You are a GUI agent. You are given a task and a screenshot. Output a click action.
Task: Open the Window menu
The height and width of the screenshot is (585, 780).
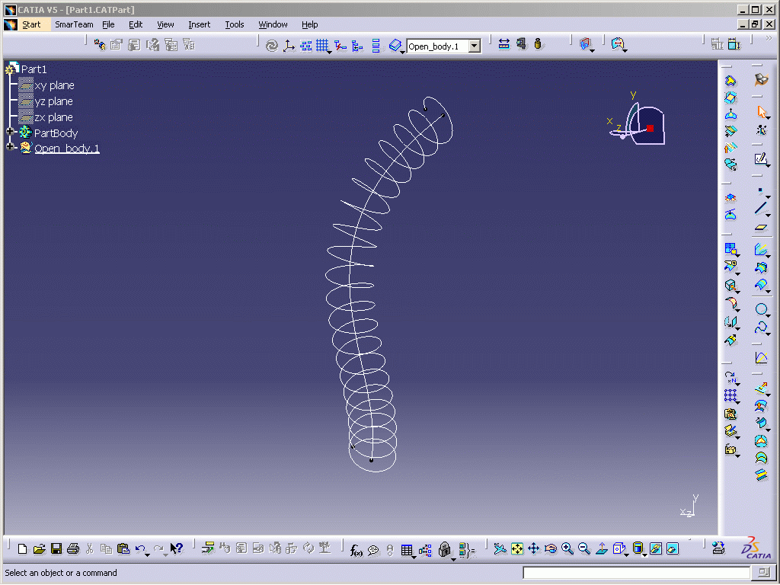(273, 24)
